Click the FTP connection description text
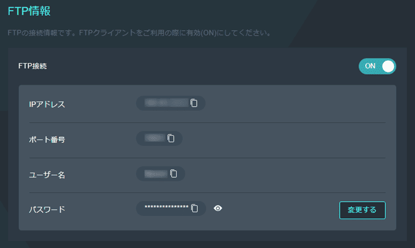 [139, 33]
